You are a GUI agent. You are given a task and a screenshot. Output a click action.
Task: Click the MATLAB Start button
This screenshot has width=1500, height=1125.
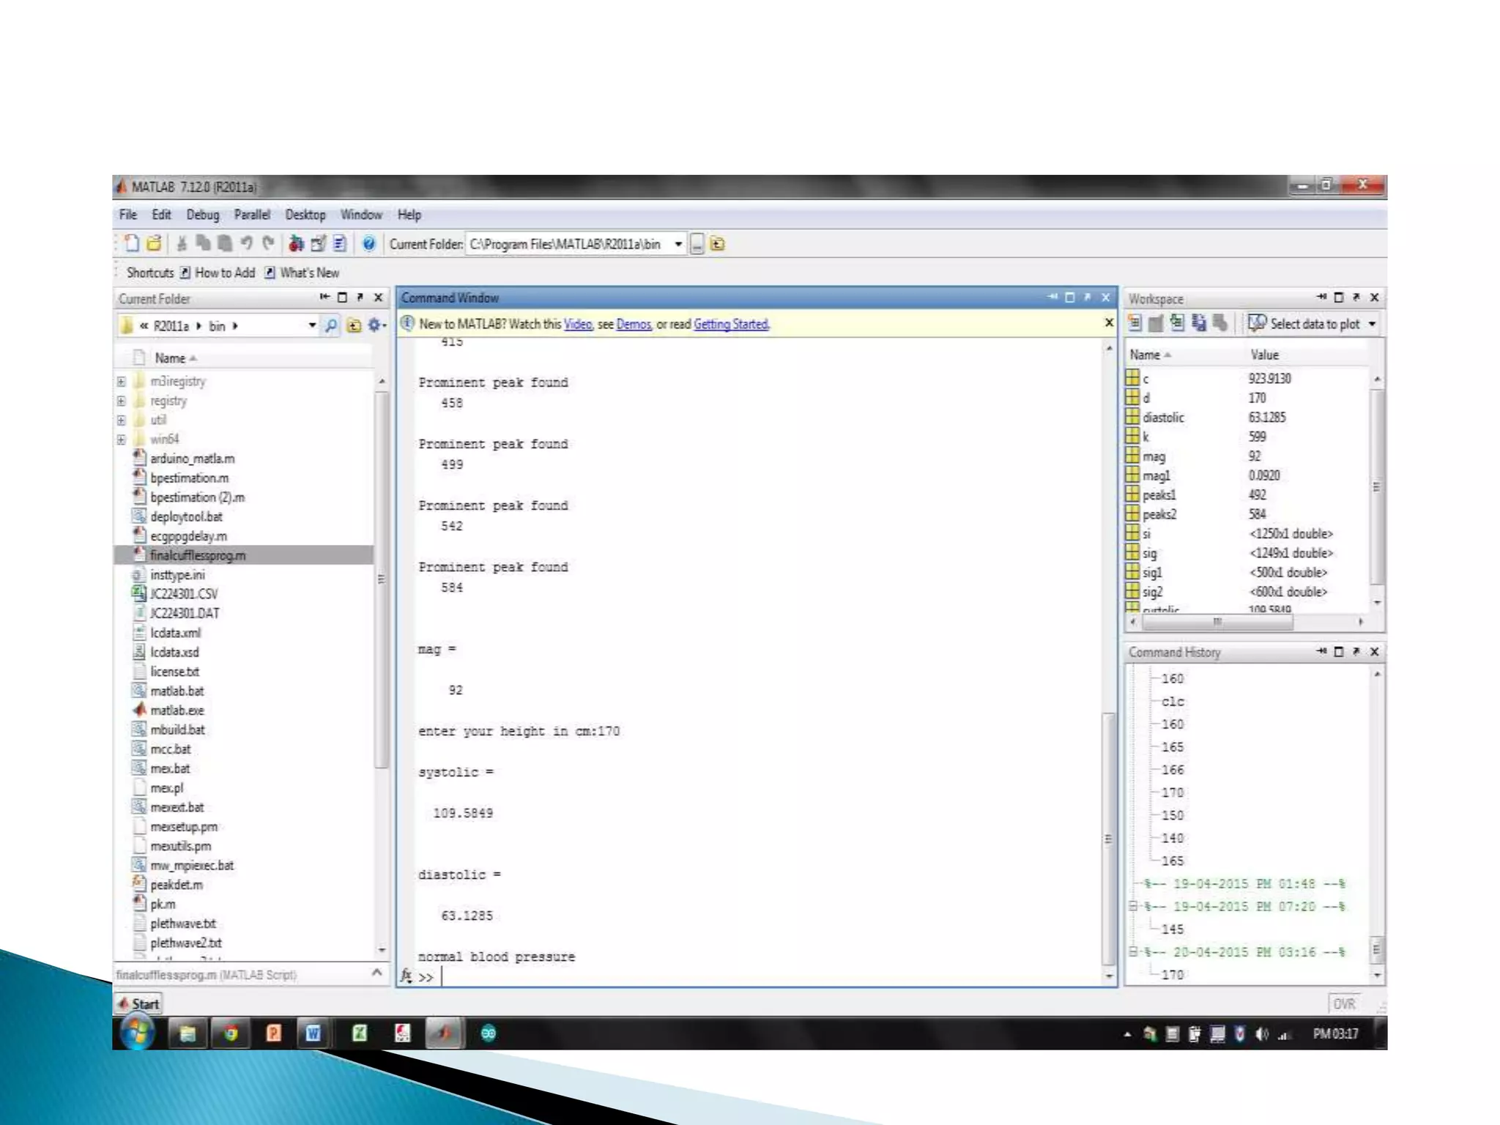pos(139,1003)
